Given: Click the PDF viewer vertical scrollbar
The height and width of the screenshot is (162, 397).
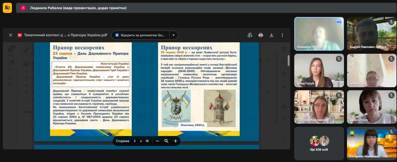Looking at the screenshot, I should (288, 60).
